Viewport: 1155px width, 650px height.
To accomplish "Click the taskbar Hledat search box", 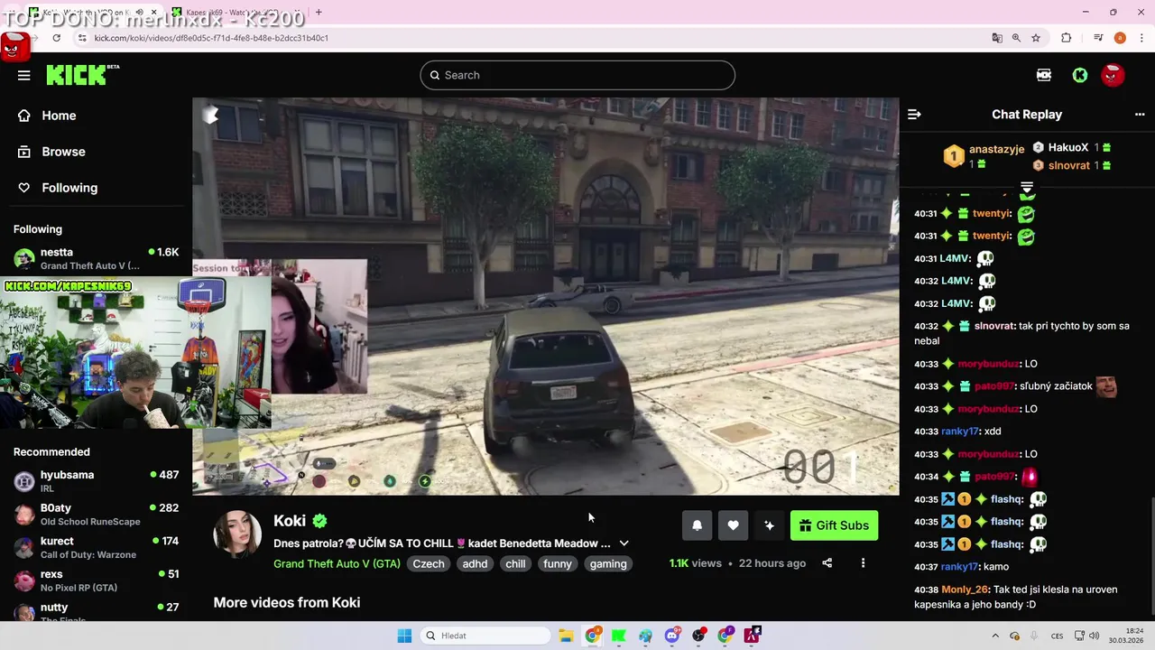I will 485,636.
